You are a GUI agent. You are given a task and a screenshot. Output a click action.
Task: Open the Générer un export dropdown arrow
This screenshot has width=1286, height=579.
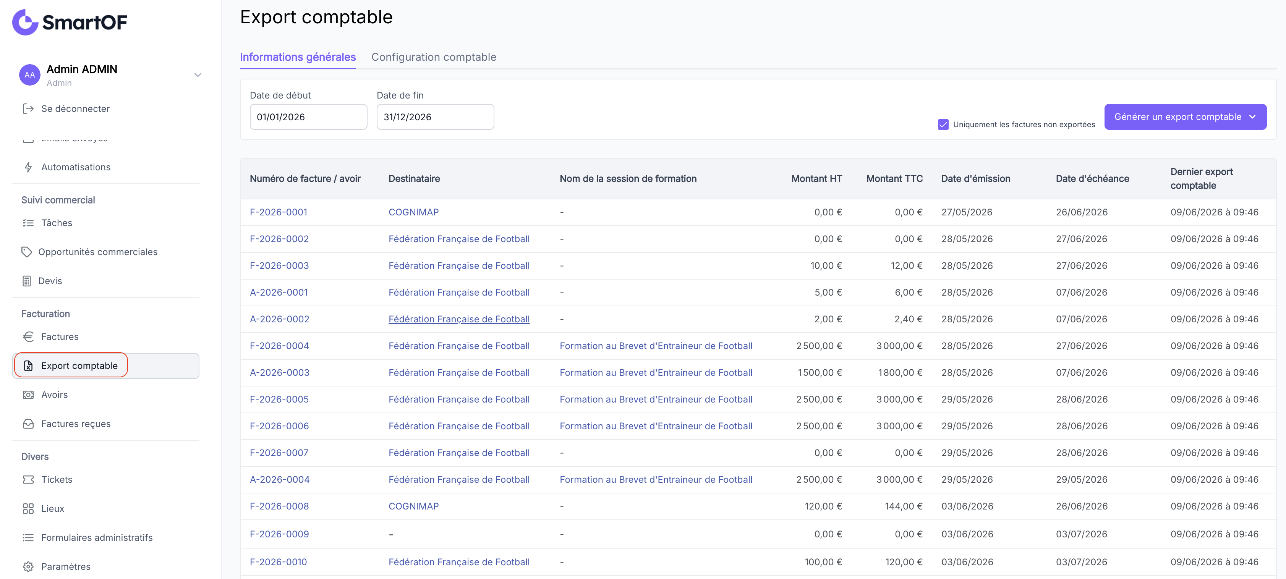1252,117
